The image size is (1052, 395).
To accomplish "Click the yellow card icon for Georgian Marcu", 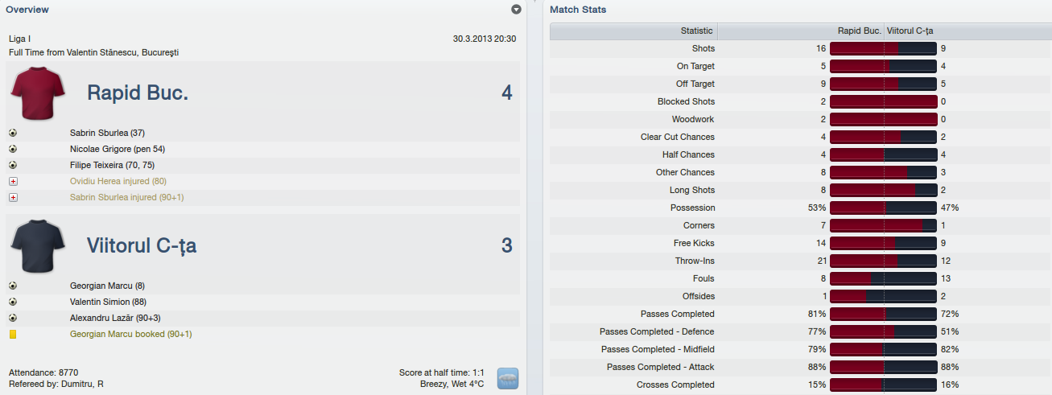I will 13,334.
